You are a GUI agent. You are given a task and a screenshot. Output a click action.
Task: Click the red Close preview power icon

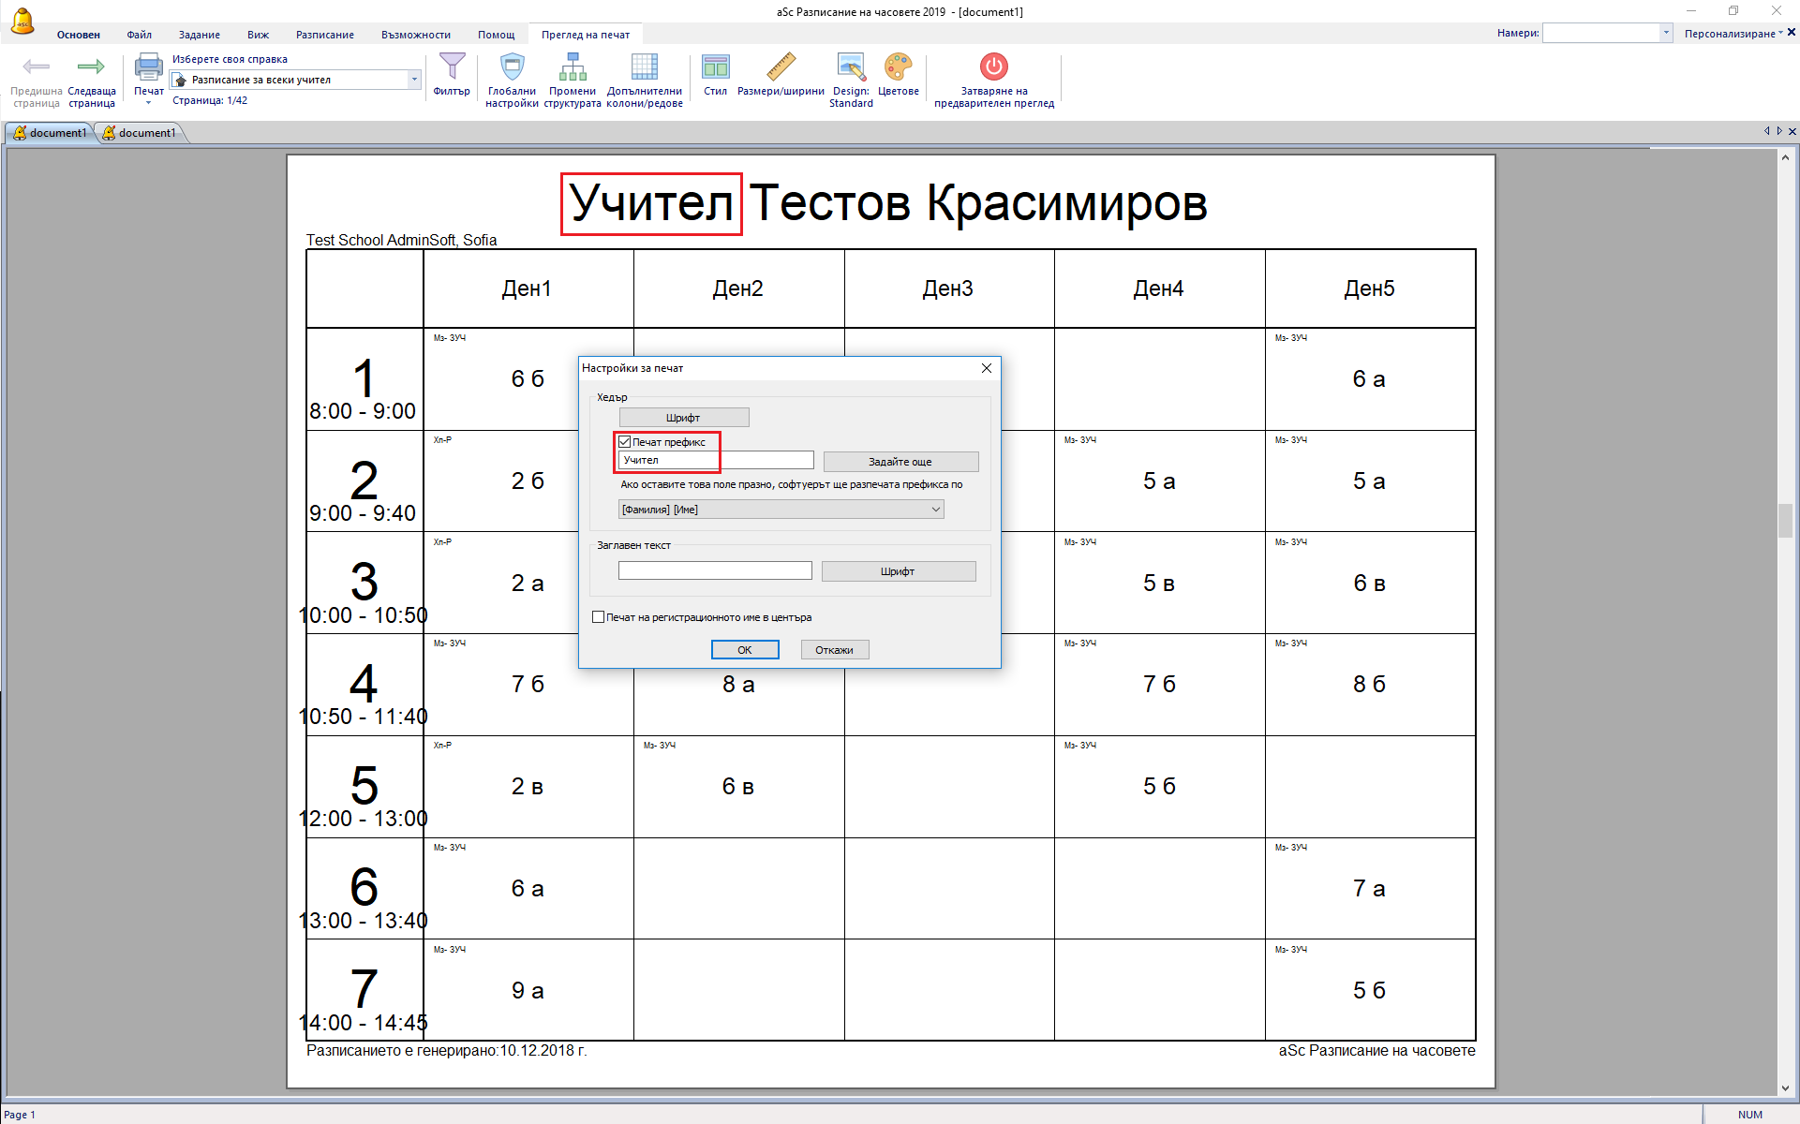(x=993, y=67)
